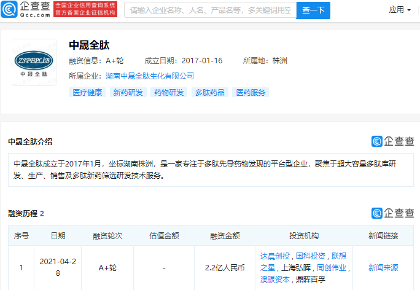Open the 联想之星 investor link
The image size is (420, 290).
pos(339,256)
